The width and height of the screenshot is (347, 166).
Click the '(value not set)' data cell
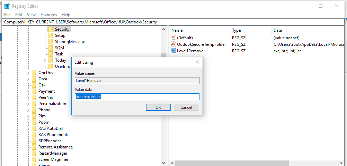286,38
